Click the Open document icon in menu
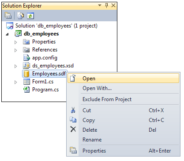Screen dimensions: 184x161 (x=73, y=78)
